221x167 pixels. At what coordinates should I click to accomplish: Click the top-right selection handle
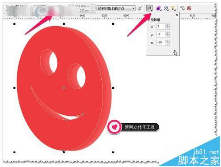[113, 24]
